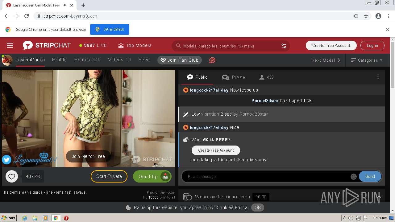The image size is (395, 222).
Task: Open the Windows Start menu
Action: [x=8, y=218]
